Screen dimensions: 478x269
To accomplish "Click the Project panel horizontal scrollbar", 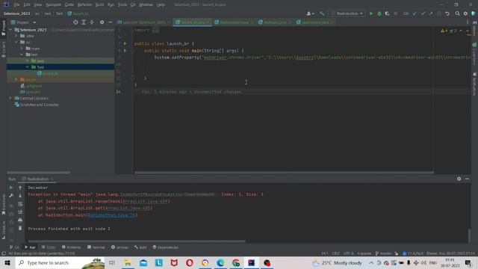I will pos(38,173).
